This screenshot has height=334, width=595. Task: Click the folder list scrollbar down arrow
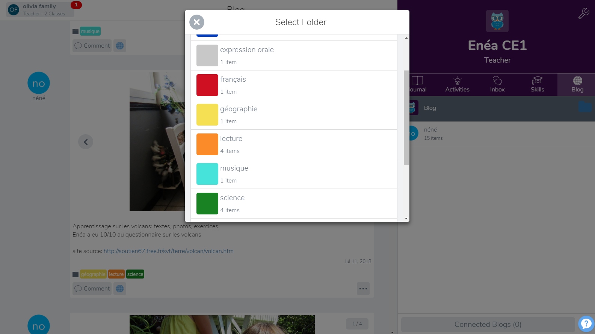tap(406, 219)
